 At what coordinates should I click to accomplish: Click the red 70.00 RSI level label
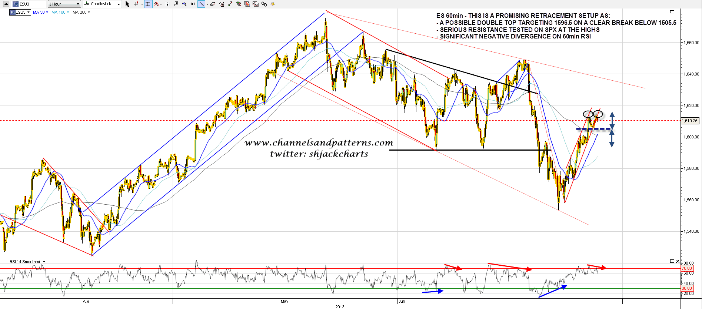coord(686,268)
